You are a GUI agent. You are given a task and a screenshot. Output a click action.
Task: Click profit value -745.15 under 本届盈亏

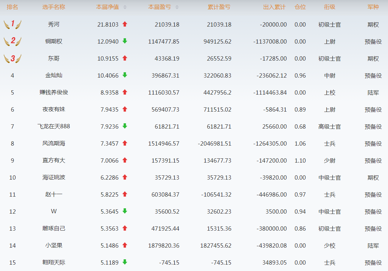[169, 262]
